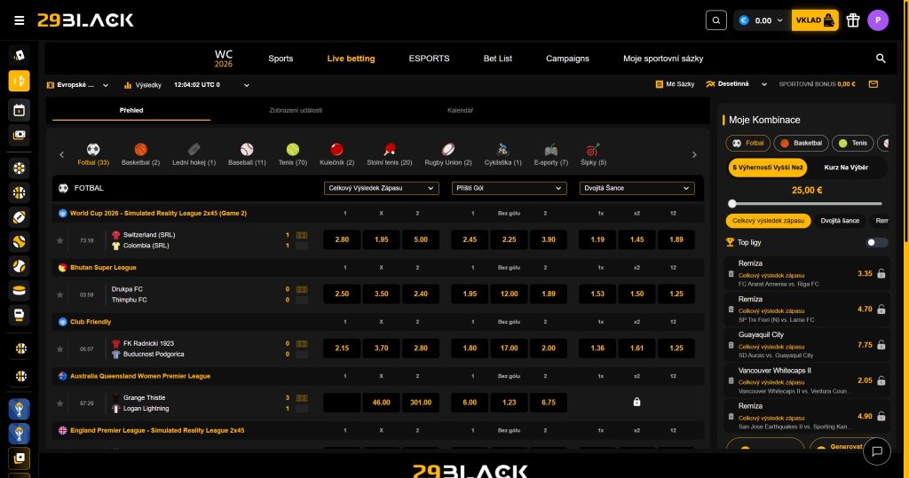Favorite the Switzerland vs Colombia match star

click(59, 240)
